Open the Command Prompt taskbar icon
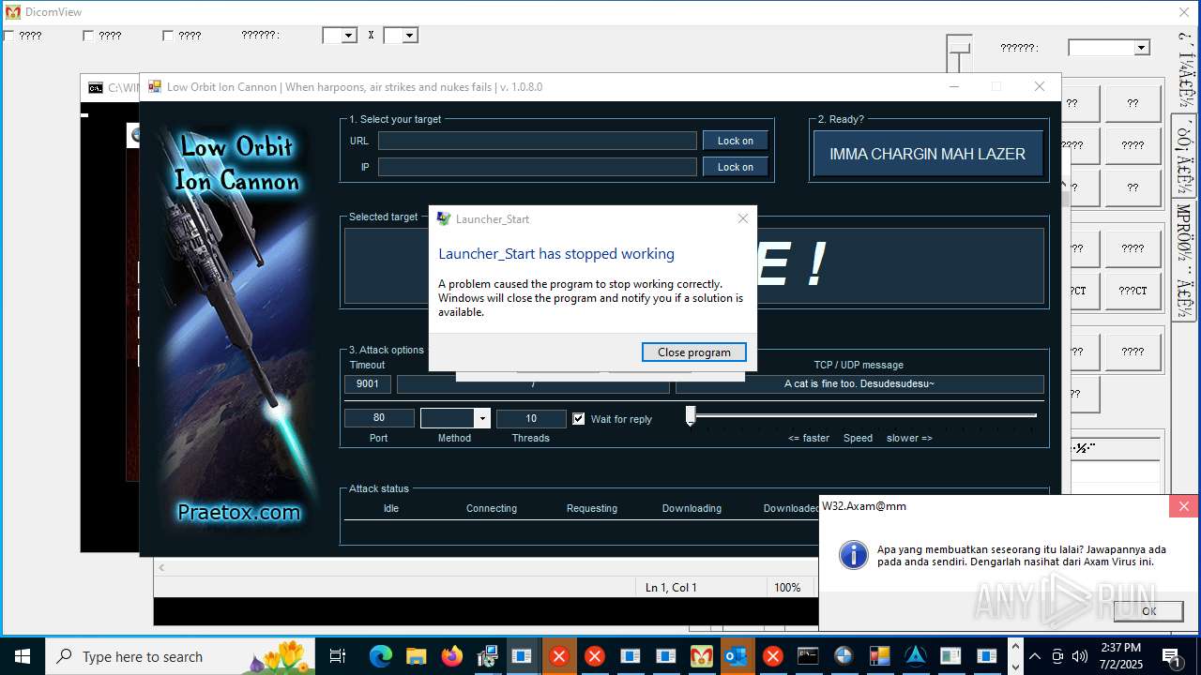The image size is (1201, 675). pyautogui.click(x=808, y=656)
